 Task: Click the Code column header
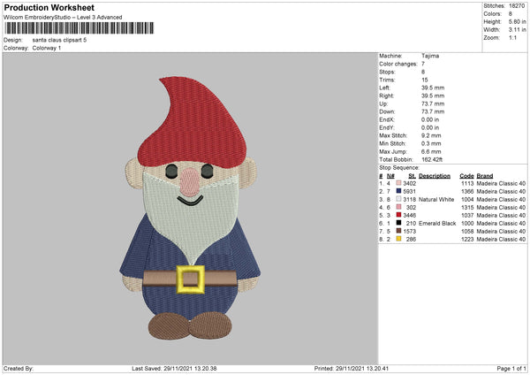point(467,175)
